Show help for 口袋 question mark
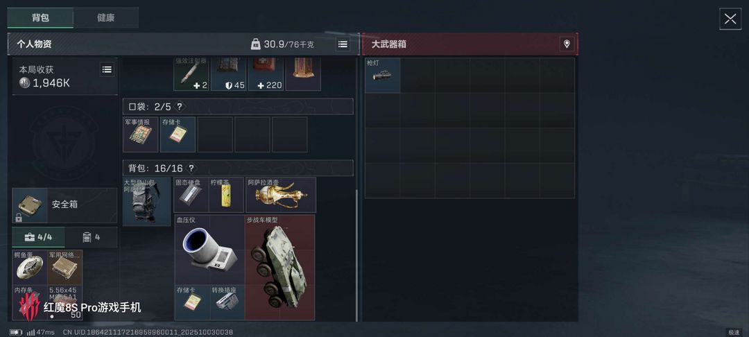The height and width of the screenshot is (337, 749). point(180,107)
